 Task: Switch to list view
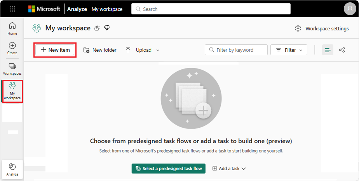[x=328, y=50]
